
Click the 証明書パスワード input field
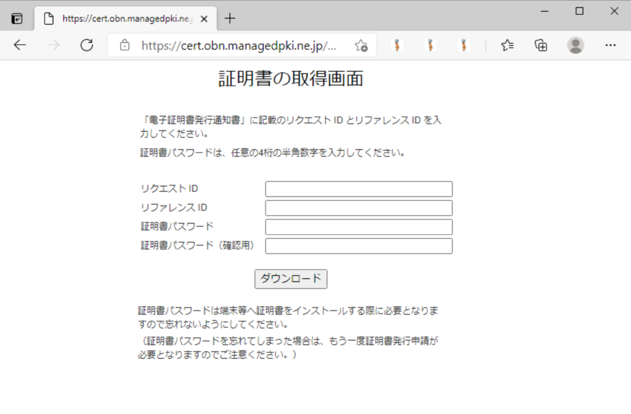(x=359, y=227)
